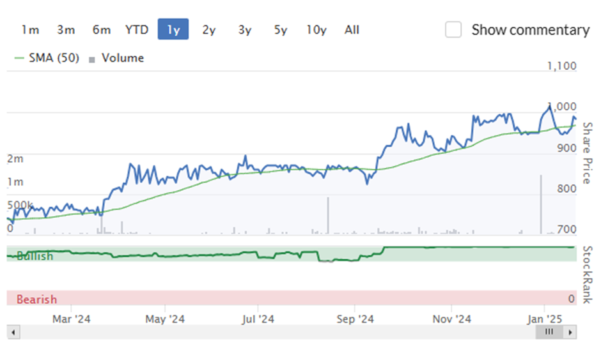The height and width of the screenshot is (346, 601).
Task: Switch chart to 6m range
Action: 102,29
